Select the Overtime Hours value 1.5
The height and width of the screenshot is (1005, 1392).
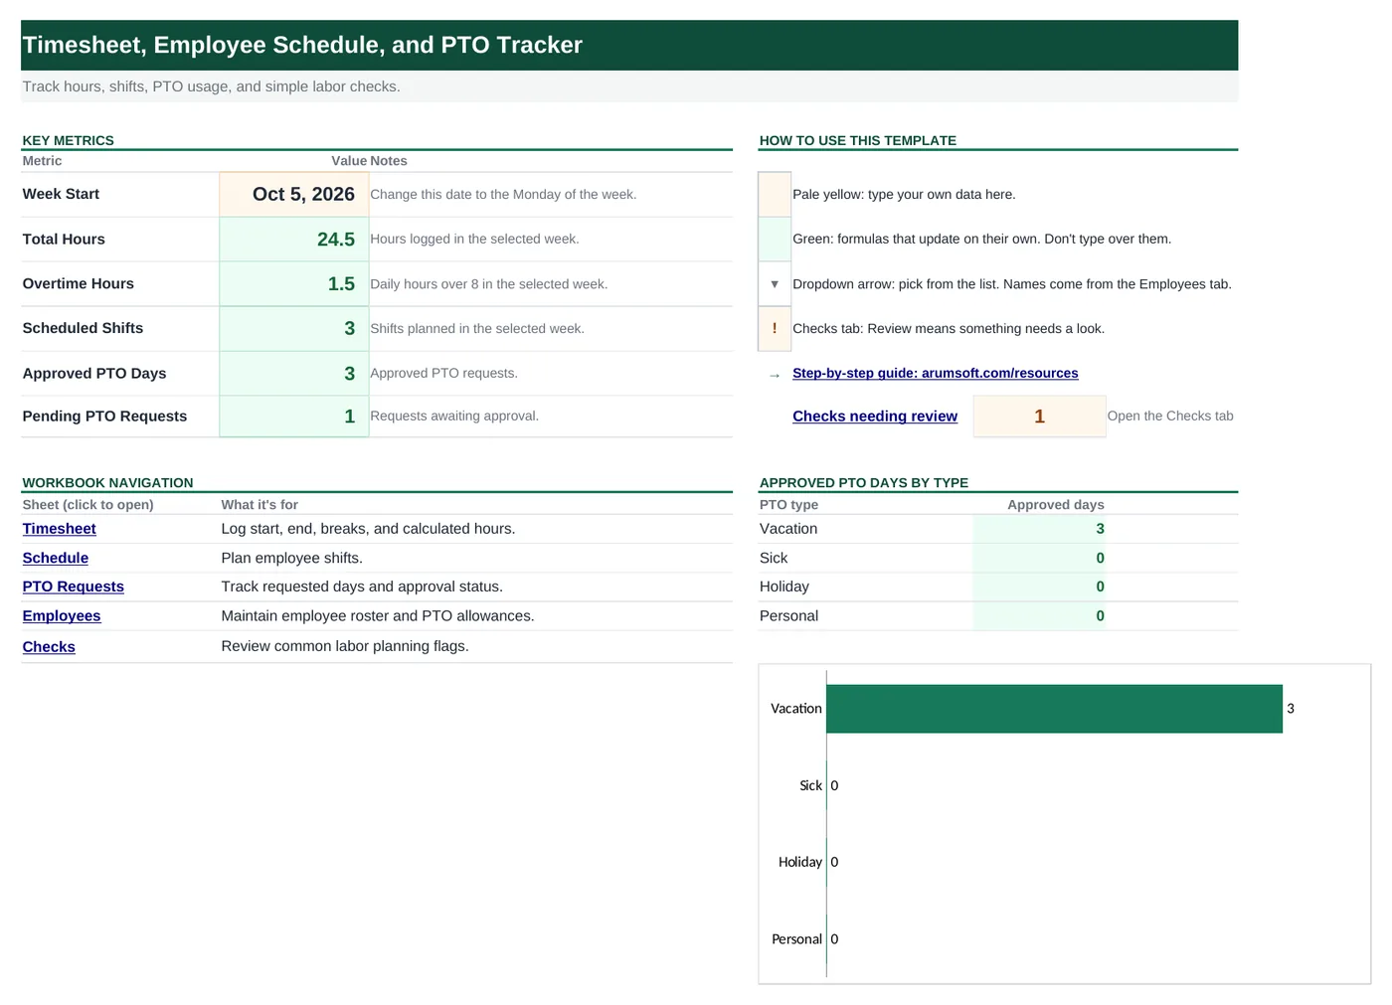click(293, 283)
